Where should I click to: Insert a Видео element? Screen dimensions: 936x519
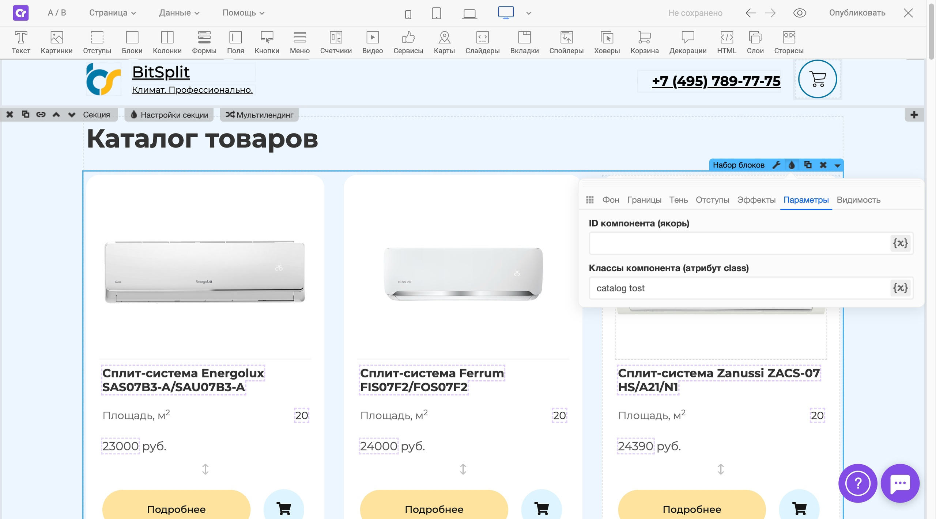pyautogui.click(x=373, y=42)
